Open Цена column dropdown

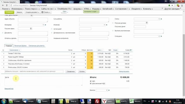click(x=100, y=50)
